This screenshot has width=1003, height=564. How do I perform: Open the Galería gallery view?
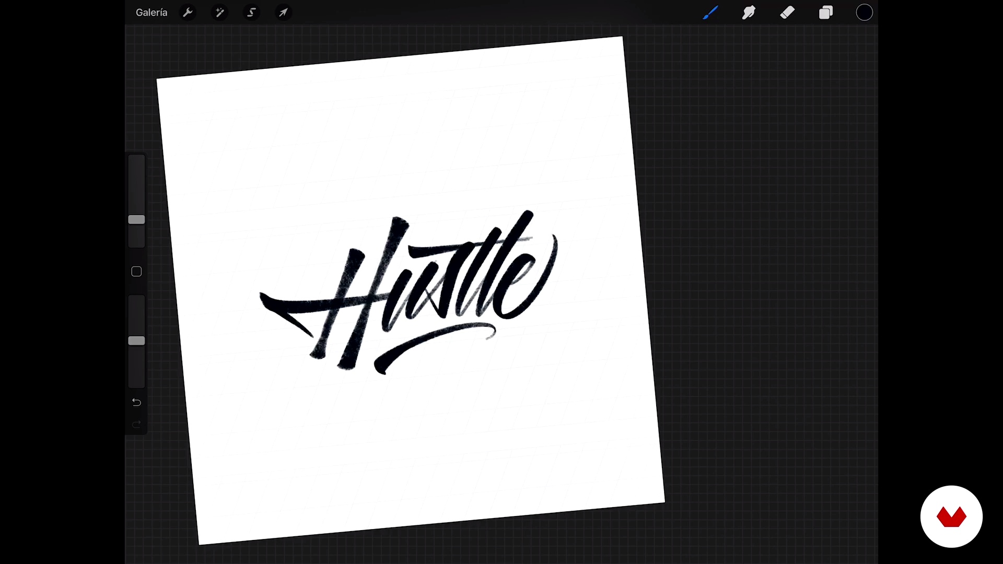pos(151,13)
